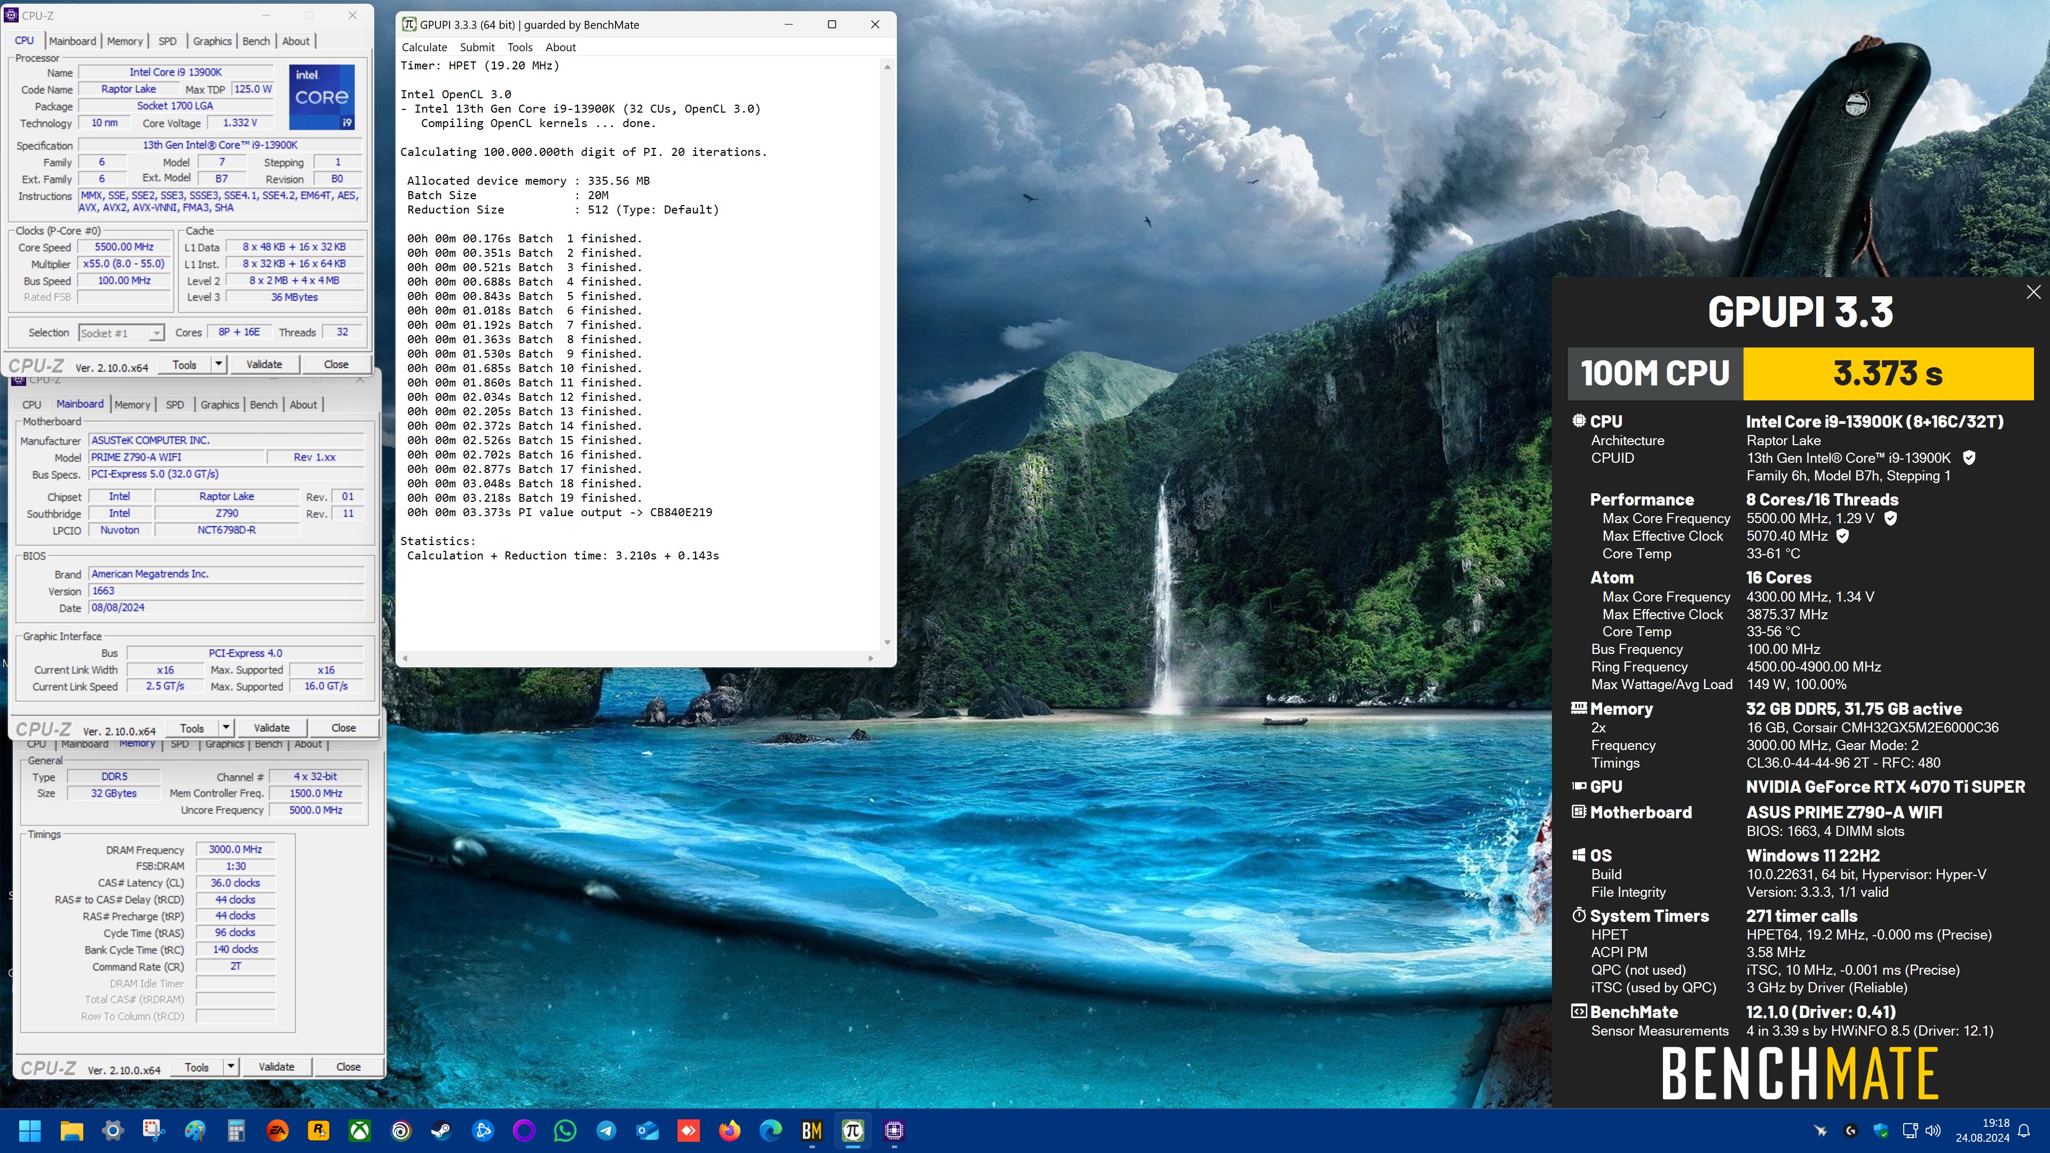Image resolution: width=2050 pixels, height=1153 pixels.
Task: Click the PRIME Z790-A WIFI model field
Action: pos(176,457)
